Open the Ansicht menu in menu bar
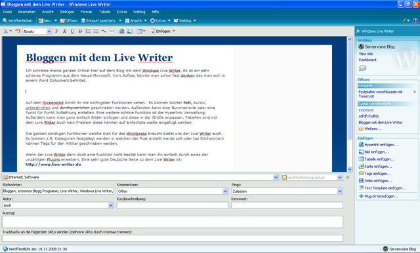 click(x=48, y=12)
